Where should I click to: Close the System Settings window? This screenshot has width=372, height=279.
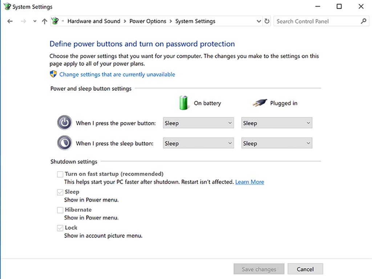(361, 7)
